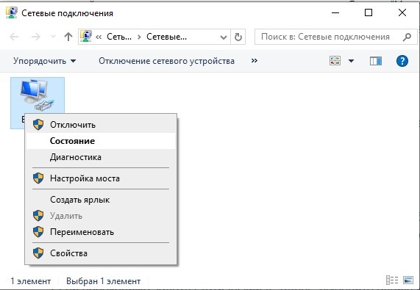Switch to large thumbnails view in status bar

coord(408,280)
